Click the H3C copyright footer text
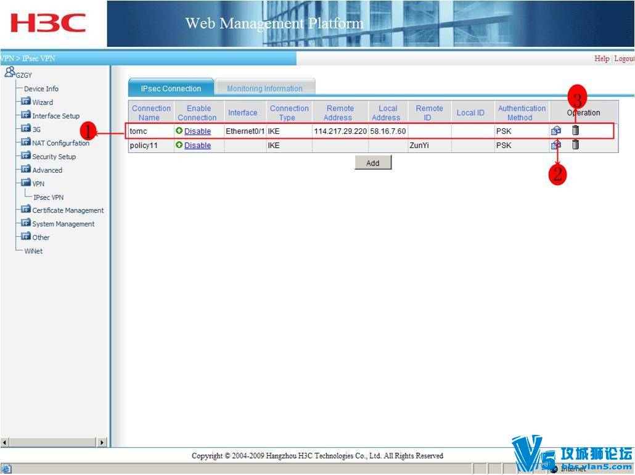Image resolution: width=635 pixels, height=475 pixels. pos(317,455)
